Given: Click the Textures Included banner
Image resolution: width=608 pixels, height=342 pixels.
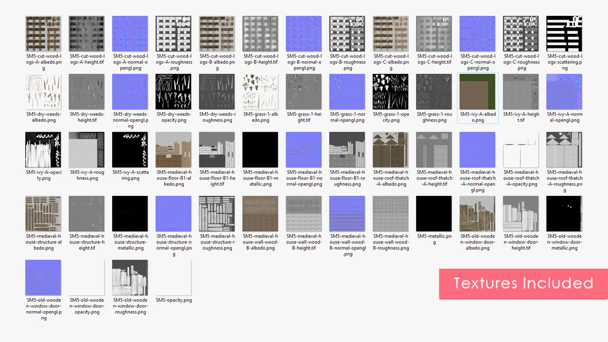Looking at the screenshot, I should 523,284.
